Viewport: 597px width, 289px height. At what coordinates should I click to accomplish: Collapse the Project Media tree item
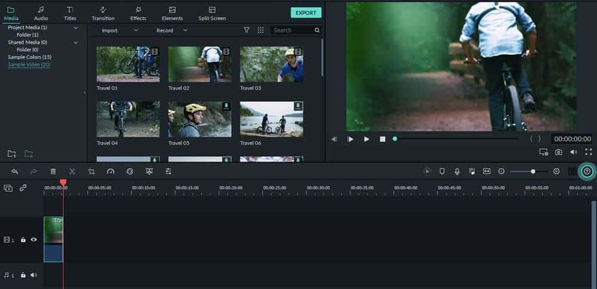pyautogui.click(x=76, y=27)
